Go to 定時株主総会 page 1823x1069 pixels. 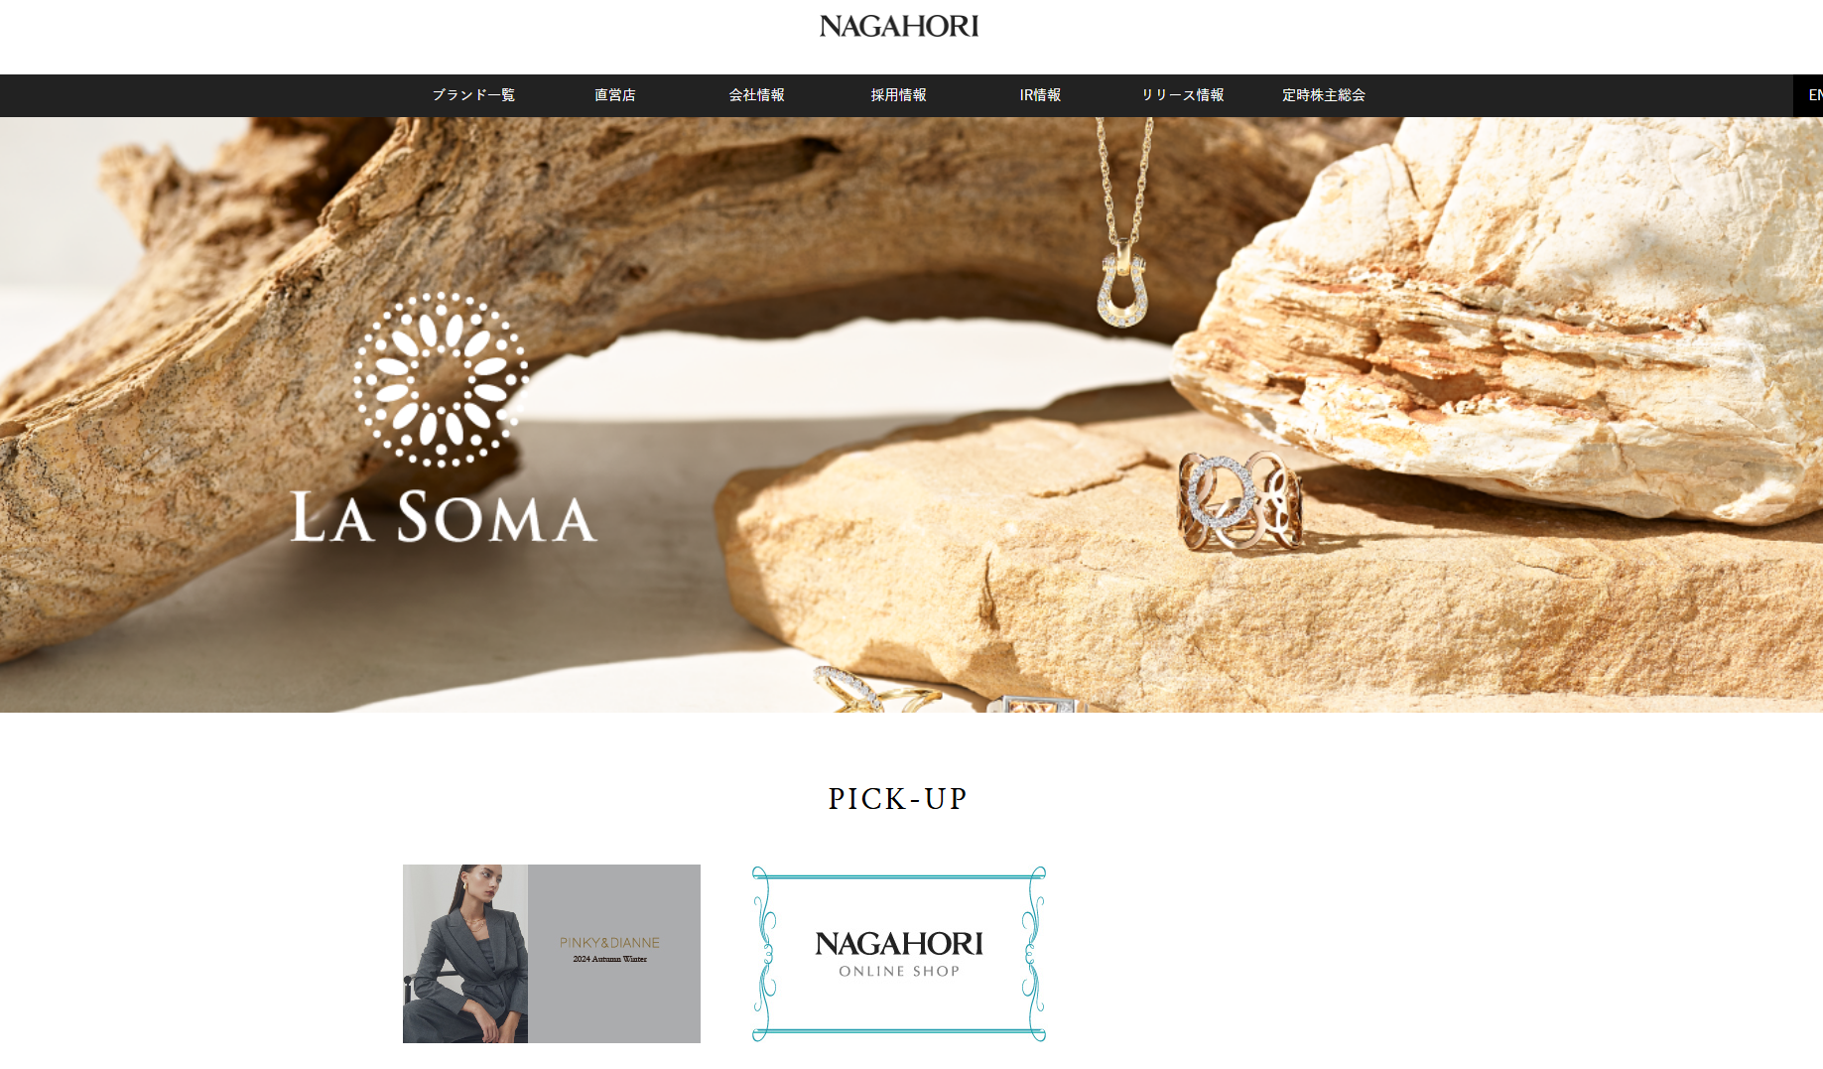1324,95
